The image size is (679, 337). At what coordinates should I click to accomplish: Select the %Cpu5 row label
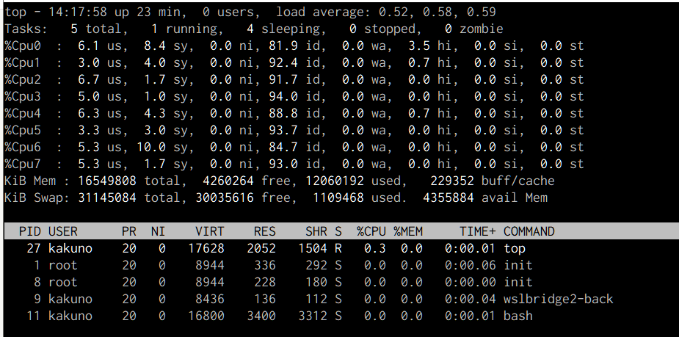point(23,130)
